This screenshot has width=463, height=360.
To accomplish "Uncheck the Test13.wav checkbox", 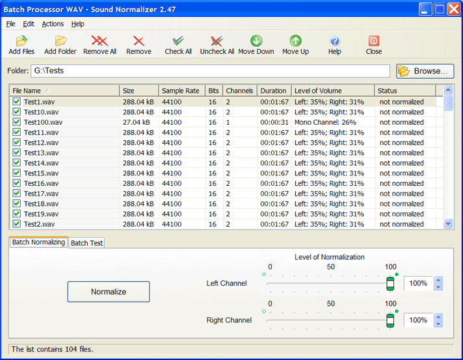I will (16, 153).
